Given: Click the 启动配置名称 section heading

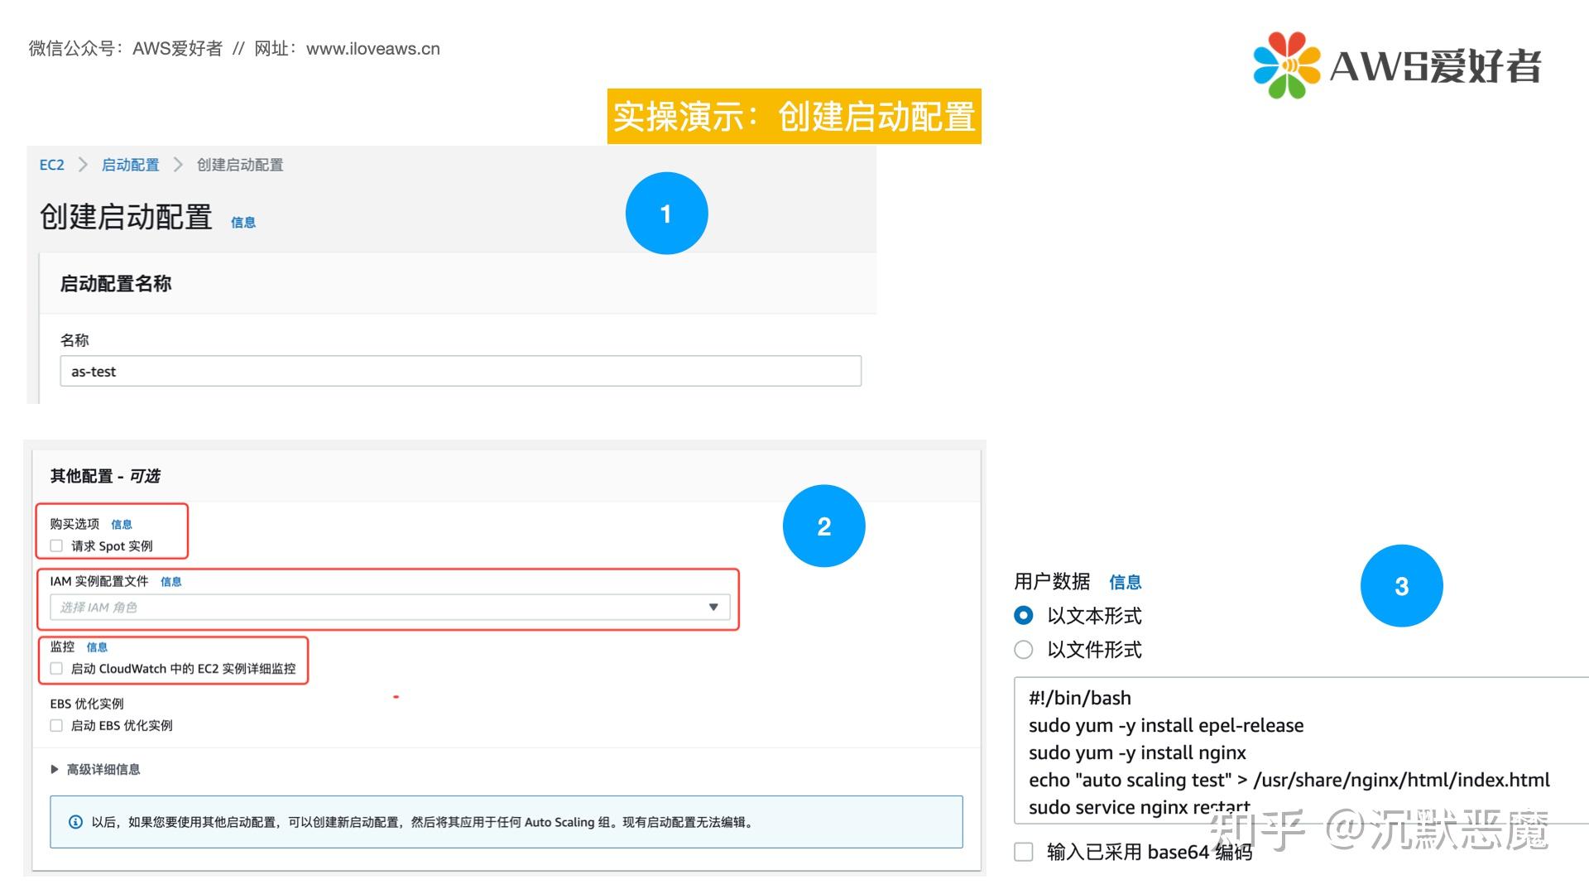Looking at the screenshot, I should point(116,284).
